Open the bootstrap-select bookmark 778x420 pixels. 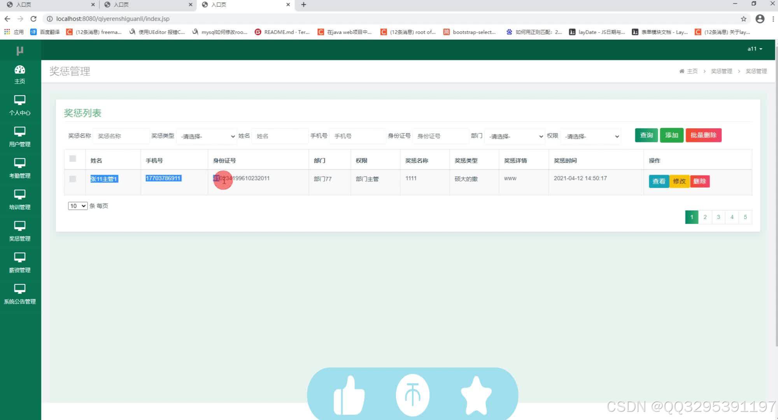pos(470,32)
